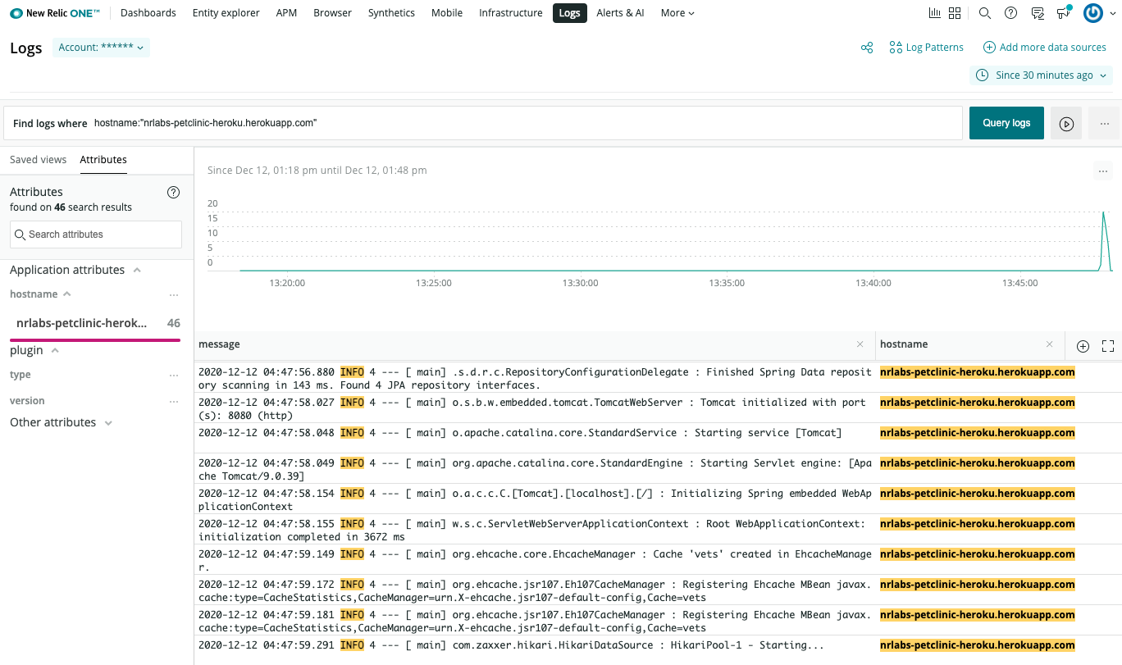
Task: Select the Logs navigation item
Action: [569, 13]
